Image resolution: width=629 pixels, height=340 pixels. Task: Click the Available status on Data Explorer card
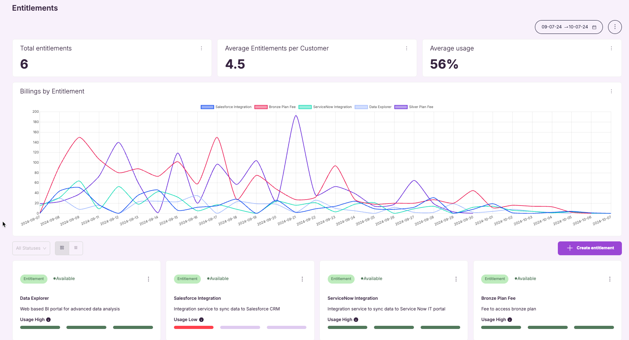click(64, 278)
